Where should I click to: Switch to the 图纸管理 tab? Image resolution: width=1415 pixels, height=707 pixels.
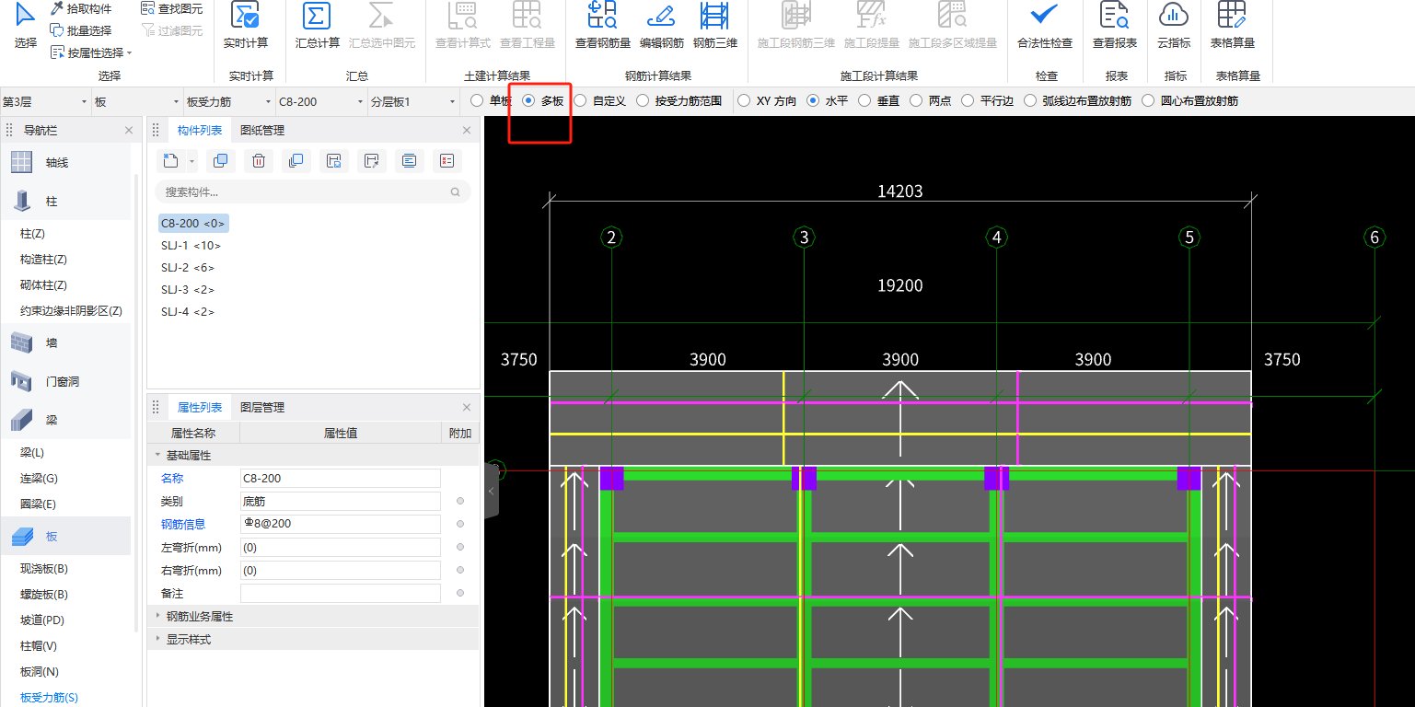point(262,131)
